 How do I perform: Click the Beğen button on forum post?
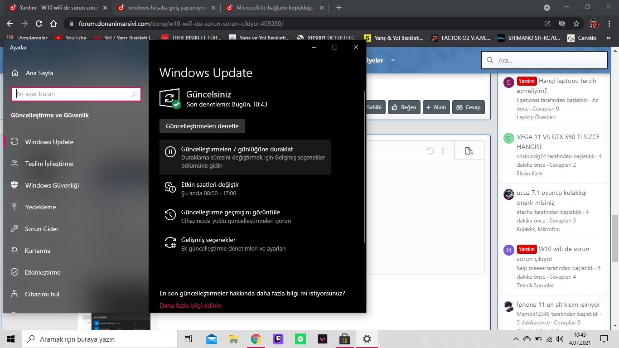tap(404, 107)
